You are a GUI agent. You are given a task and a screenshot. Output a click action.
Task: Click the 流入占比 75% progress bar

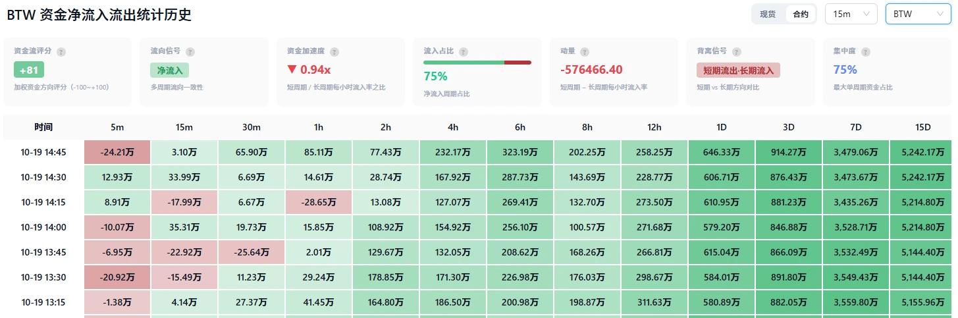(x=477, y=63)
